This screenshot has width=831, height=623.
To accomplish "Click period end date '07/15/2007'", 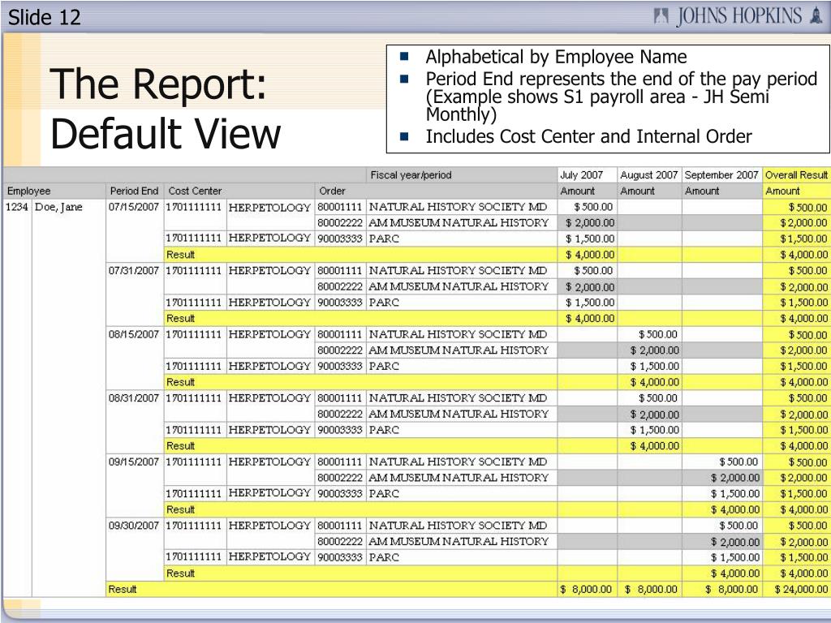I will click(x=134, y=207).
